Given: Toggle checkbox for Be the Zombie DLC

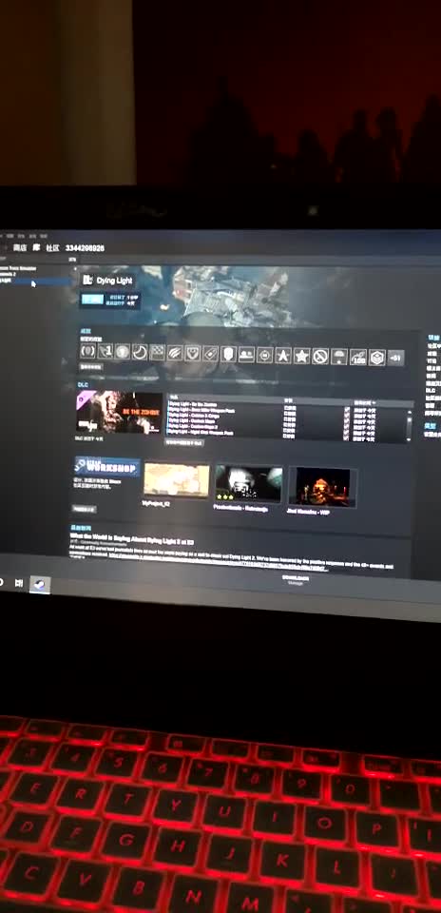Looking at the screenshot, I should (347, 409).
